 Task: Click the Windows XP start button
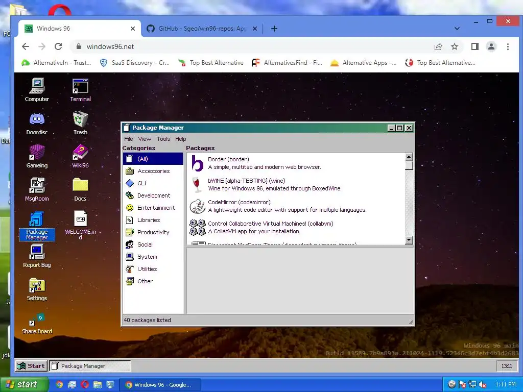tap(23, 385)
